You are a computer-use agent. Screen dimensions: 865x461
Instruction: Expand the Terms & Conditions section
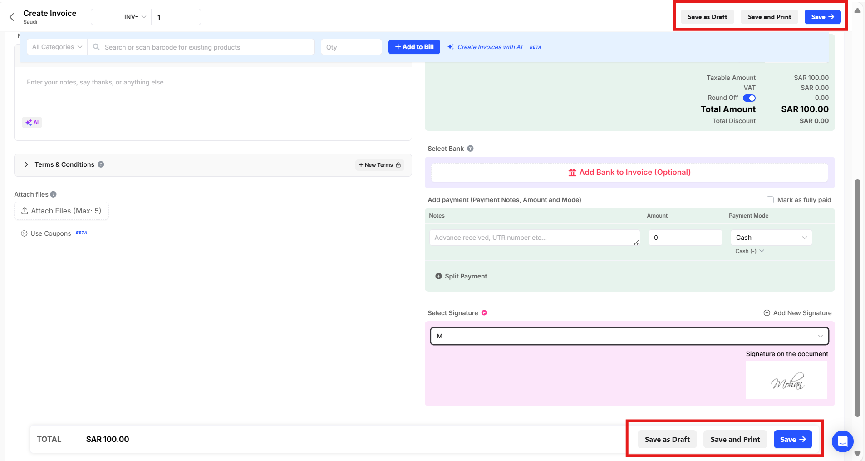click(x=26, y=164)
